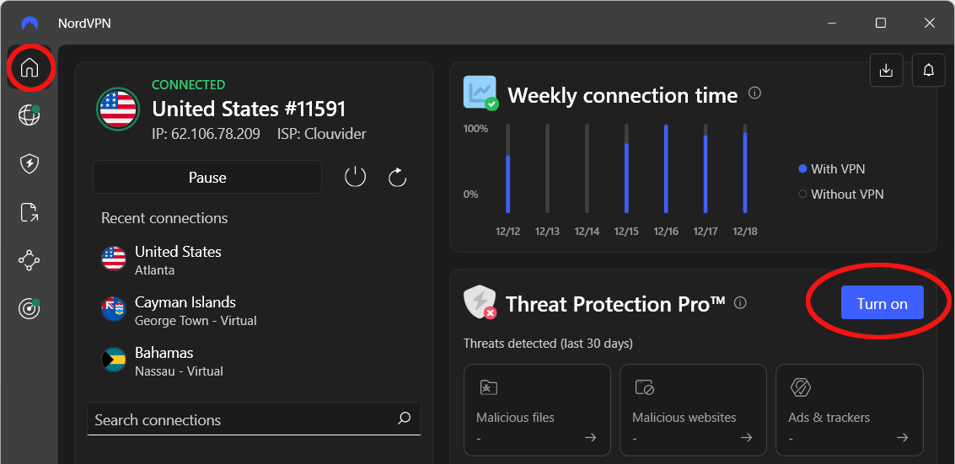955x464 pixels.
Task: Click info icon next to Threat Protection Pro
Action: pos(740,302)
